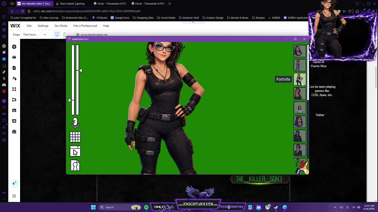Open the Wix Business briefcase icon
The image size is (378, 212).
[14, 132]
